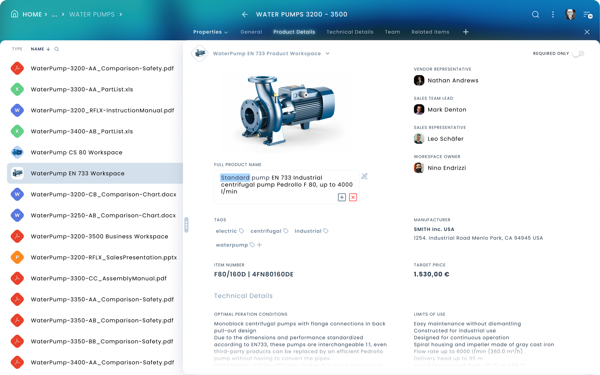Open WaterPump-3300-AA_PartList.xls file
Image resolution: width=600 pixels, height=375 pixels.
coord(82,89)
